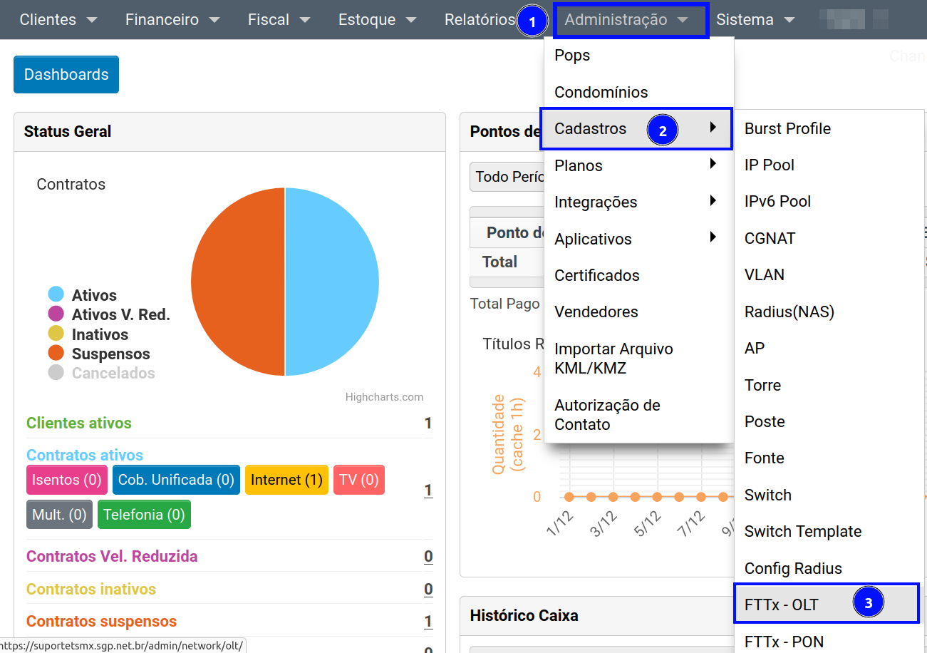Viewport: 927px width, 653px height.
Task: Expand the Financeiro dropdown menu
Action: point(172,20)
